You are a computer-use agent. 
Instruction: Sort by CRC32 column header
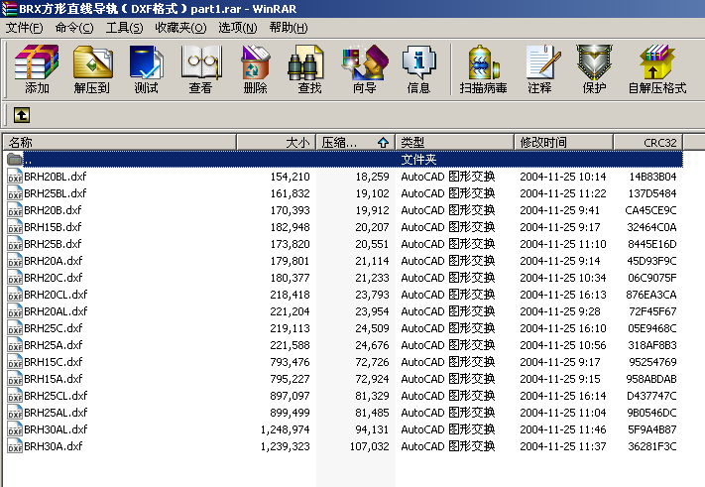point(648,143)
